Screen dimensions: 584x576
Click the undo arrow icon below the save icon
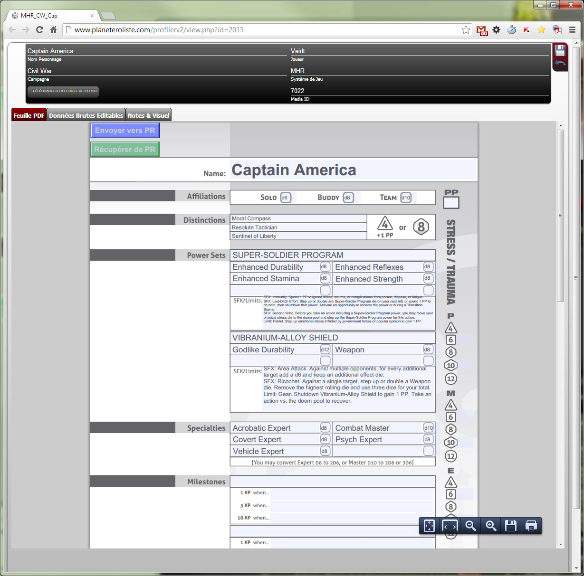(560, 64)
